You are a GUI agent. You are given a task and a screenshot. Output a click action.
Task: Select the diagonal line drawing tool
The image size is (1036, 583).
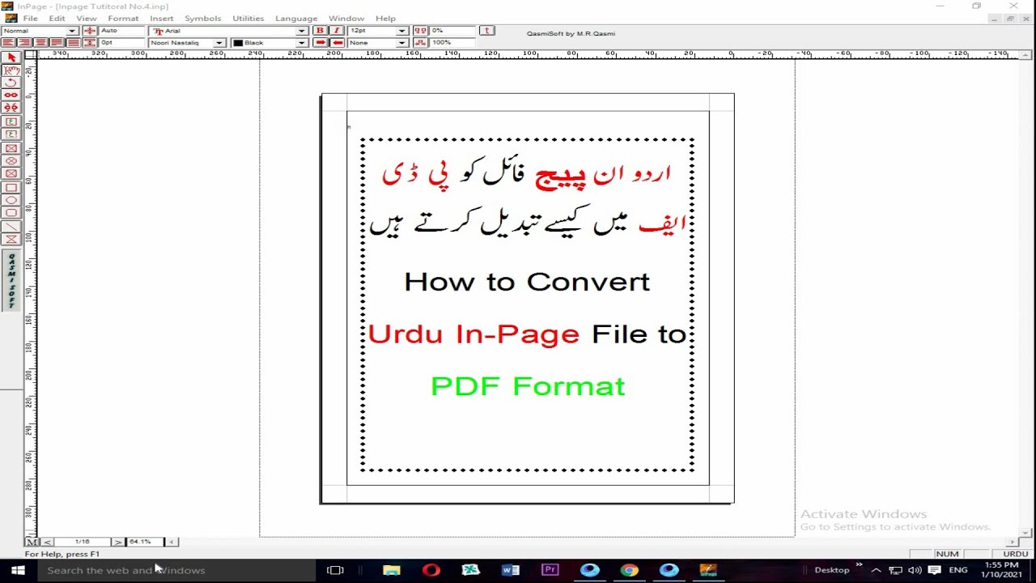pos(11,226)
